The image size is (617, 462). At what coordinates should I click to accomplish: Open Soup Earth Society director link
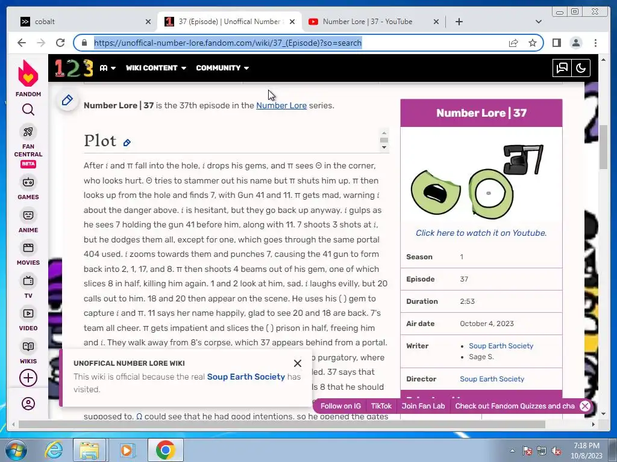click(x=492, y=379)
